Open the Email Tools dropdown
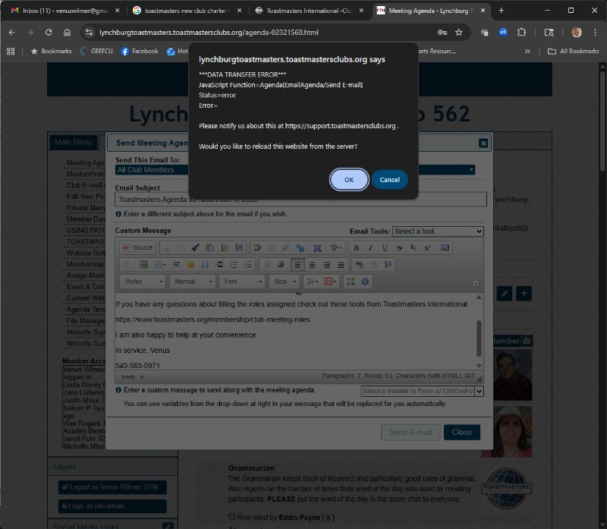 click(437, 231)
